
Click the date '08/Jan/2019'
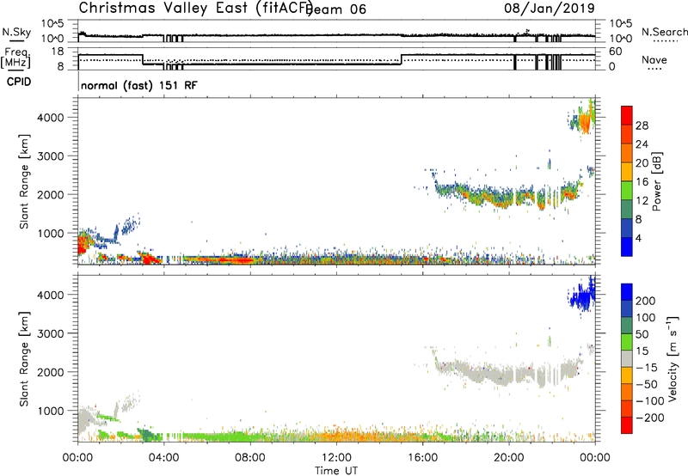click(550, 8)
